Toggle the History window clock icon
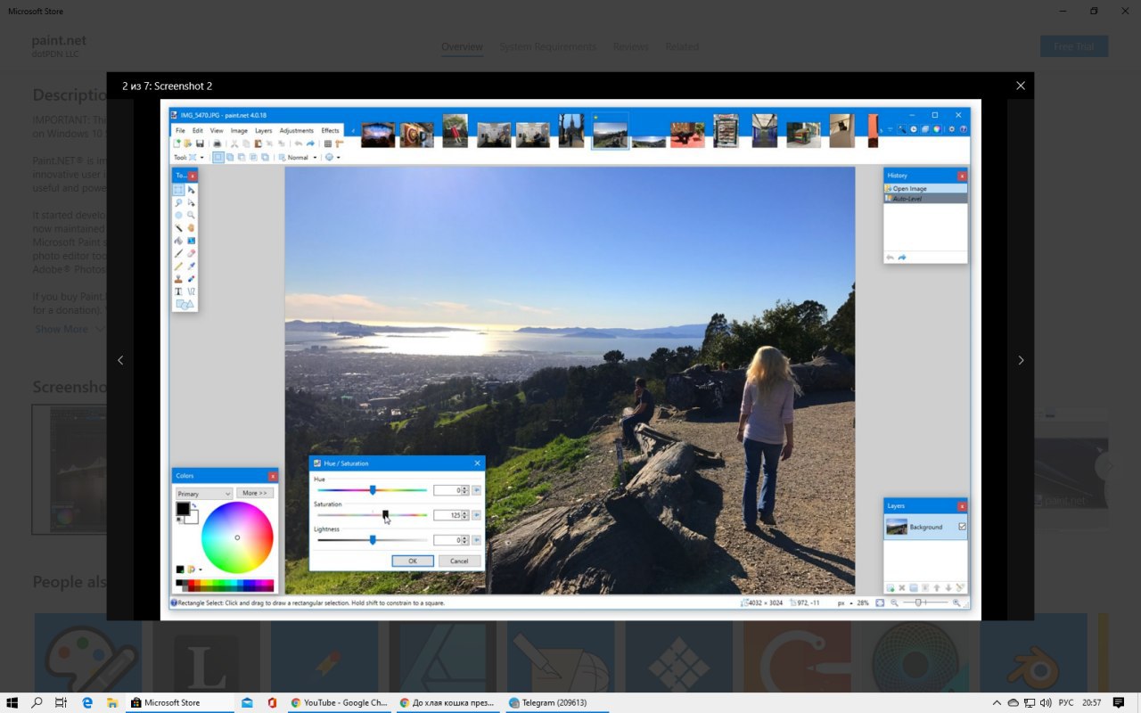The height and width of the screenshot is (713, 1141). click(x=914, y=129)
